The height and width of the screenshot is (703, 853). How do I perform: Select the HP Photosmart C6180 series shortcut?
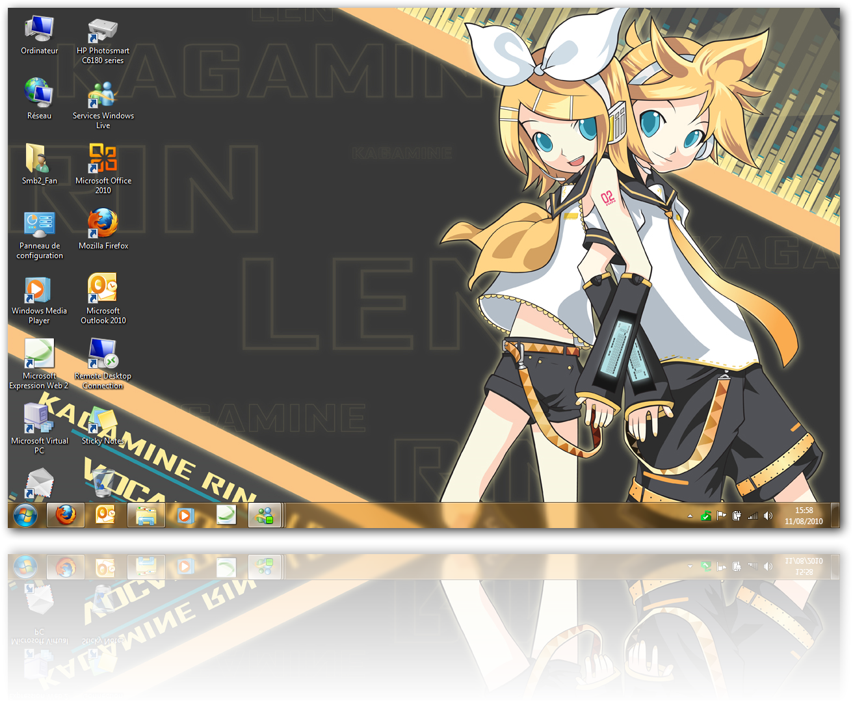(x=103, y=41)
